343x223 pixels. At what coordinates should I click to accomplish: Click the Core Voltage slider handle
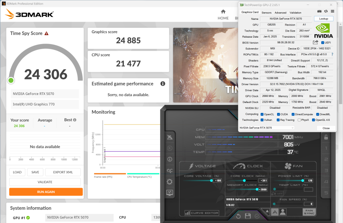click(x=211, y=180)
